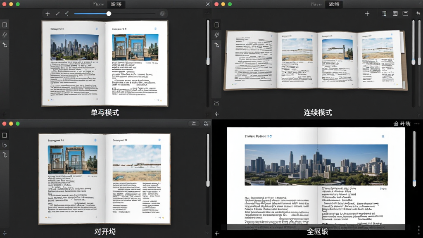Open the wide skyline photo in 全屏版 page
The width and height of the screenshot is (423, 238).
(316, 165)
